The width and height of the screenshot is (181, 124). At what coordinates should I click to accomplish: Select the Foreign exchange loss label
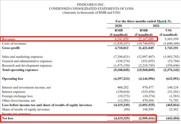tap(17, 96)
